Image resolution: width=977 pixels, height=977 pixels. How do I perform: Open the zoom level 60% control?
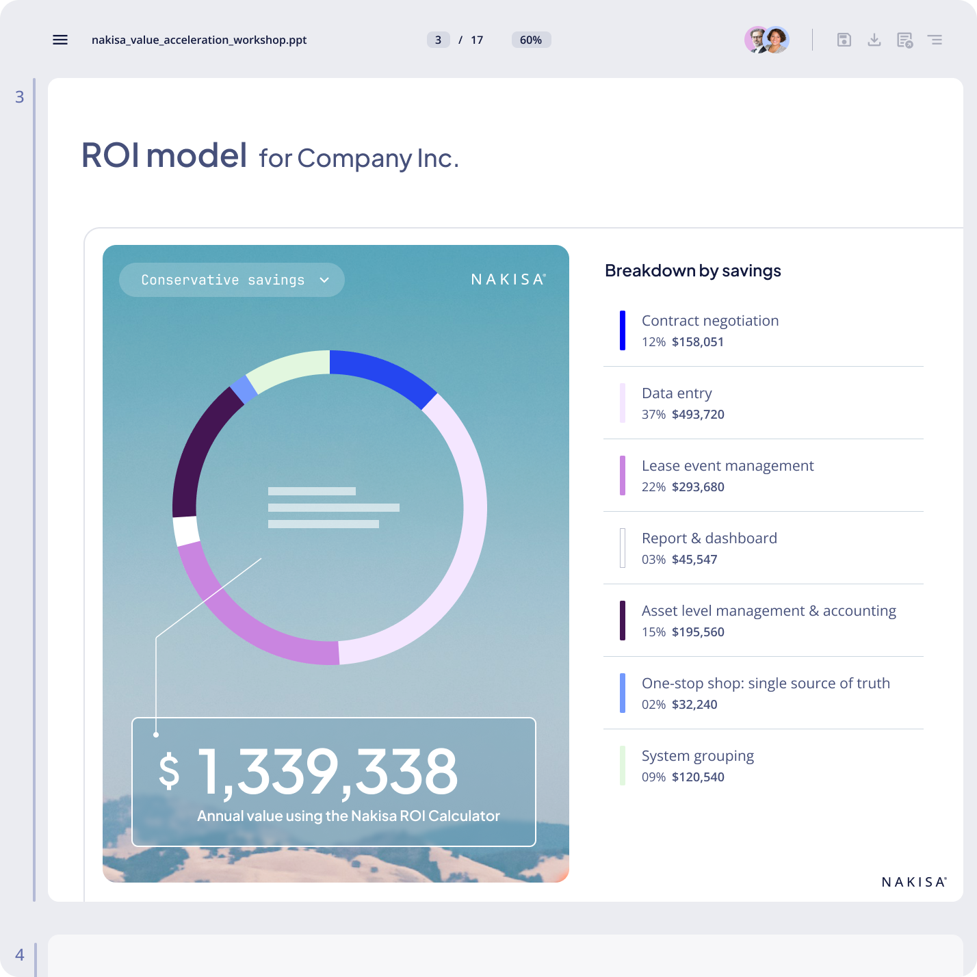point(530,40)
